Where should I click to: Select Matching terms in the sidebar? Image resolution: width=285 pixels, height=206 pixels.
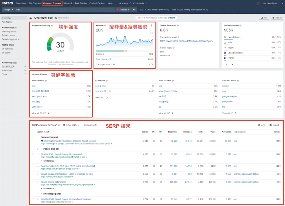click(9, 32)
